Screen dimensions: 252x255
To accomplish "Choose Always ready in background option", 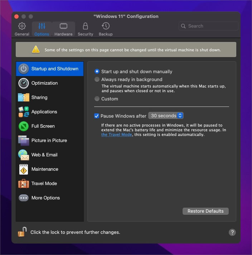I will 97,79.
